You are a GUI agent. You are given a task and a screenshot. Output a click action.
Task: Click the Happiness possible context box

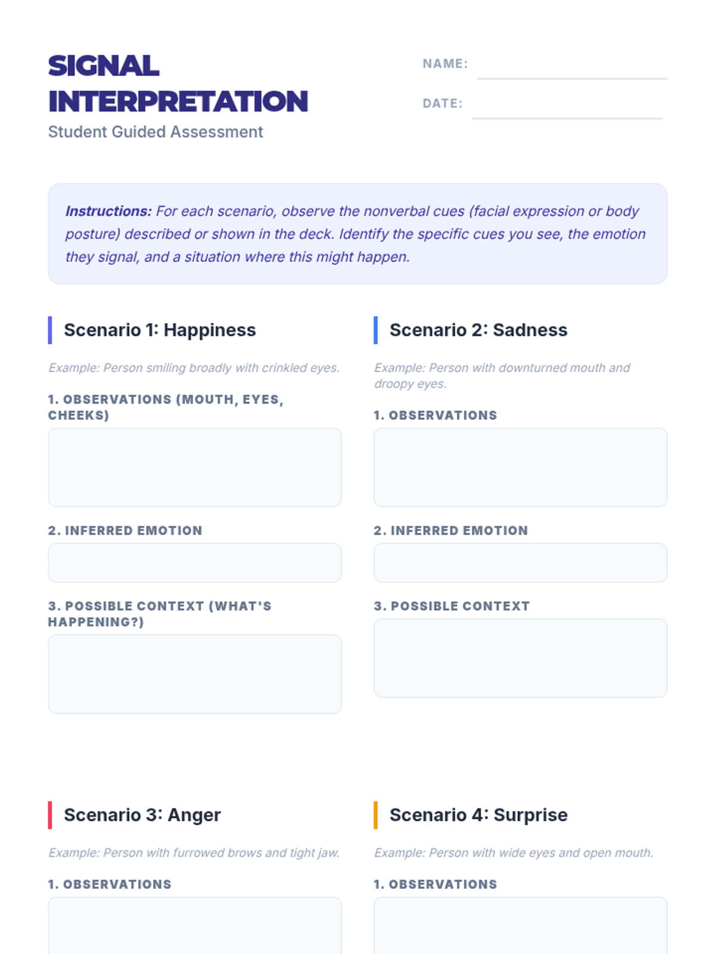(195, 674)
